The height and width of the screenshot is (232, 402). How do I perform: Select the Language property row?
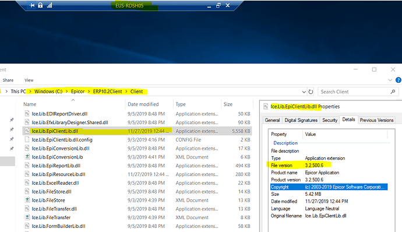[x=329, y=208]
